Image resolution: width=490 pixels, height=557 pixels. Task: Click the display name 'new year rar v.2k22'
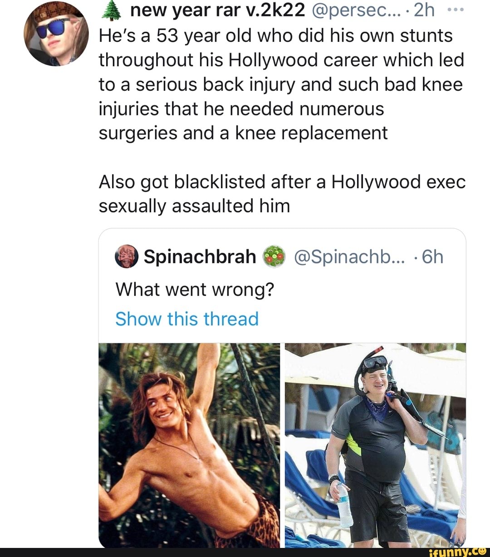[217, 10]
